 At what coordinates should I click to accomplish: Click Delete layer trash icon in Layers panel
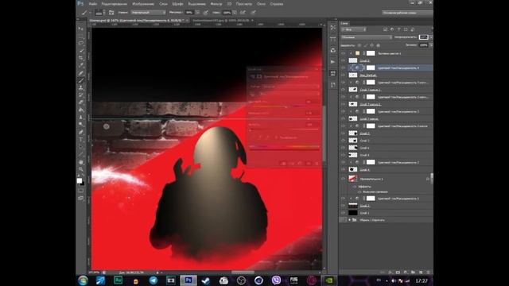coord(428,272)
